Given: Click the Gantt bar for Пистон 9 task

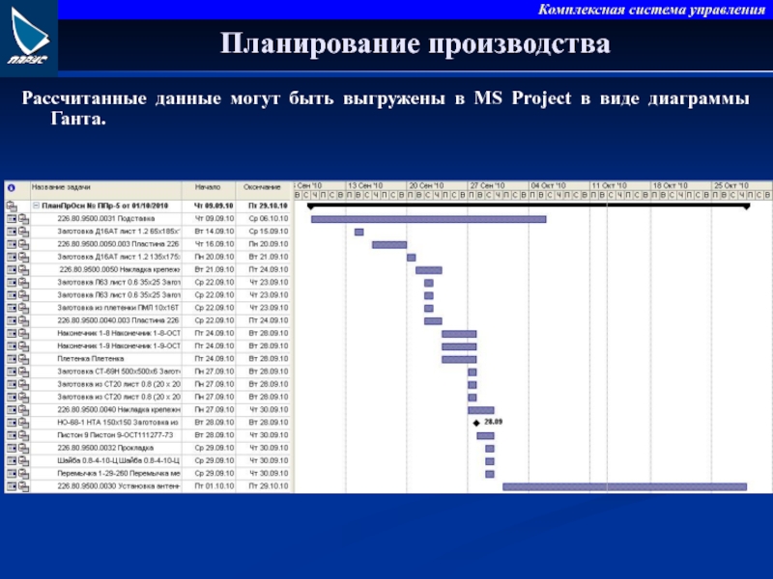Looking at the screenshot, I should coord(485,436).
